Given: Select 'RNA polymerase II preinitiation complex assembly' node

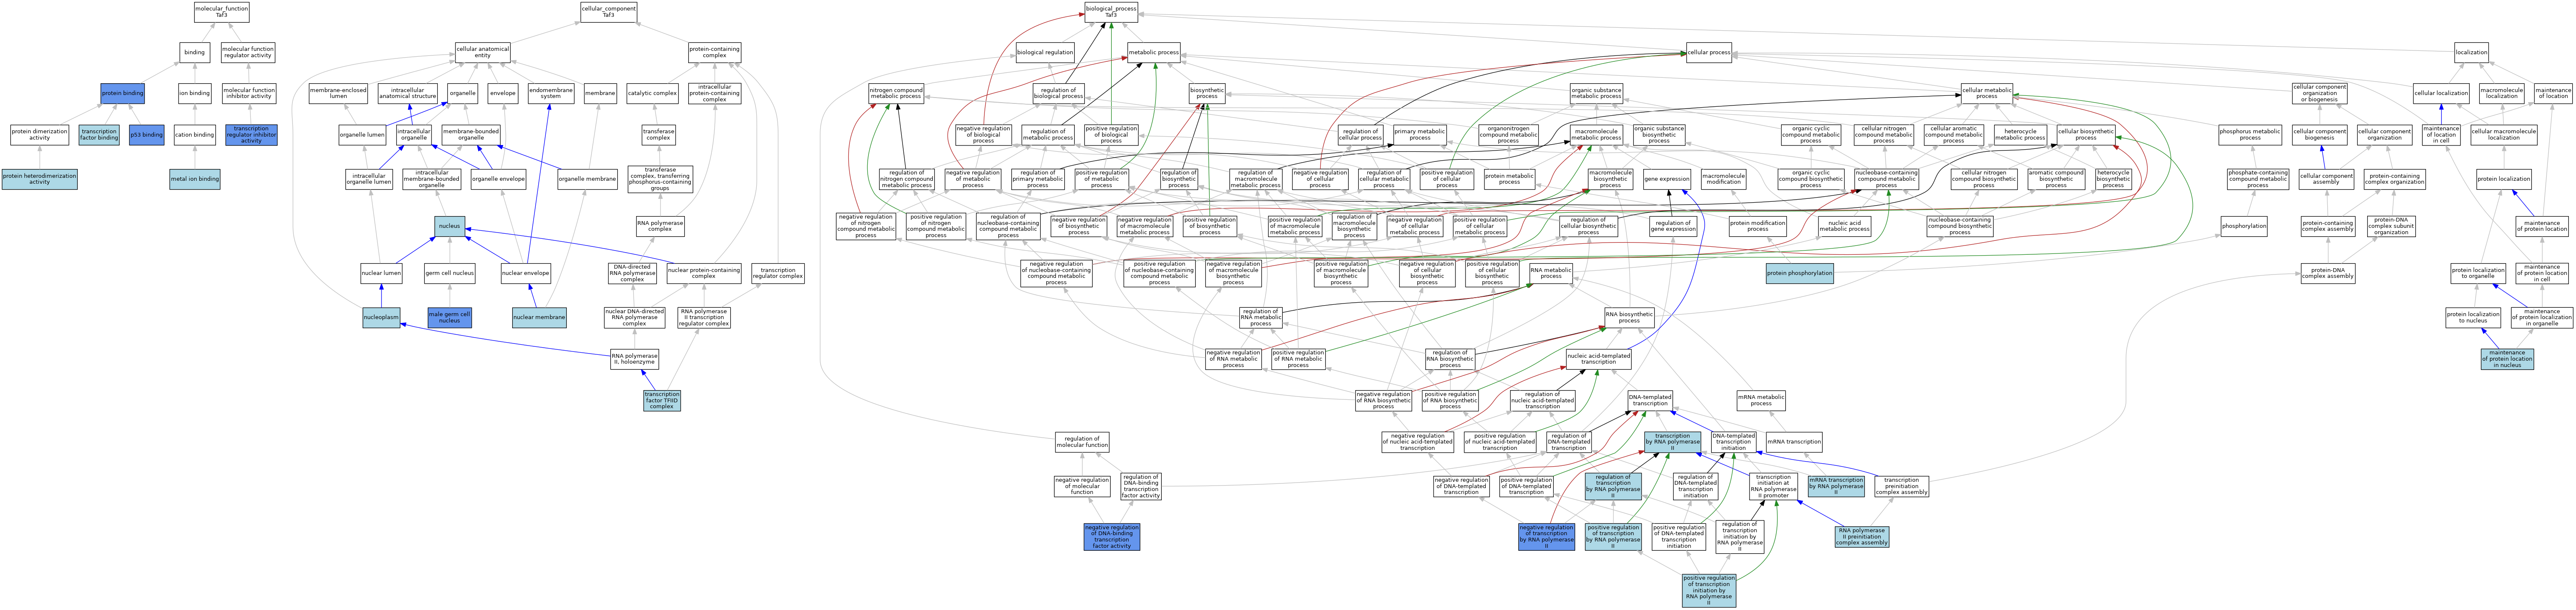Looking at the screenshot, I should 1862,537.
